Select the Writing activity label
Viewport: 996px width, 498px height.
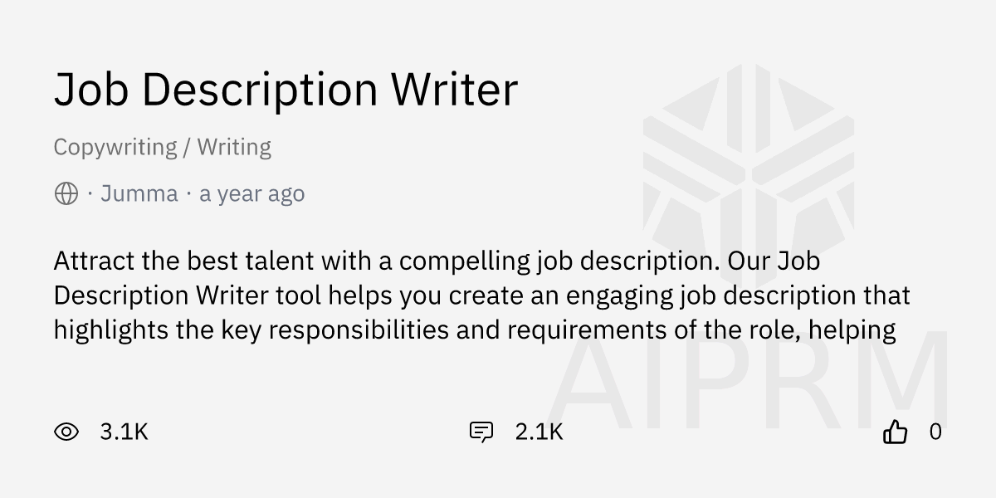tap(234, 148)
